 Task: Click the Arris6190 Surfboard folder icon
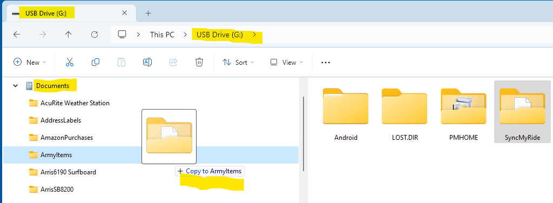point(33,172)
